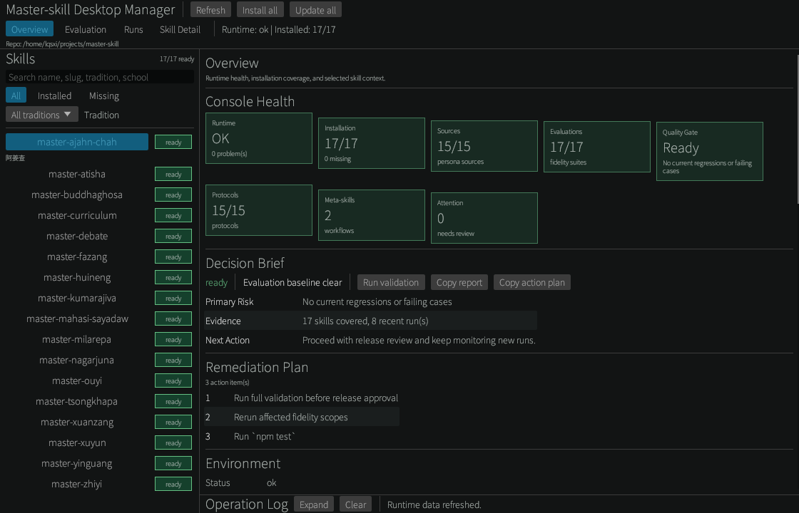The image size is (799, 513).
Task: Select remediation item Rerun affected fidelity scopes
Action: pos(302,417)
